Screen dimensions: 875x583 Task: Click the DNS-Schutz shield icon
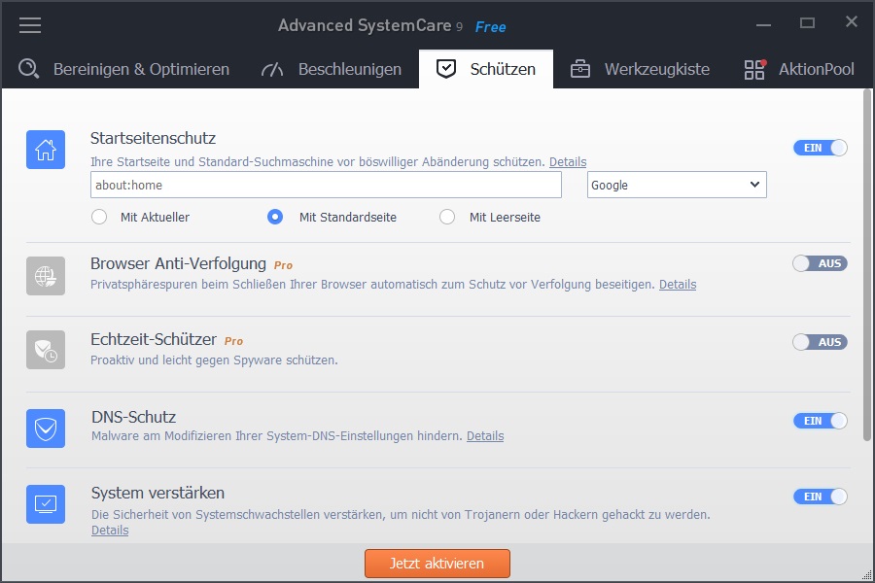(46, 428)
